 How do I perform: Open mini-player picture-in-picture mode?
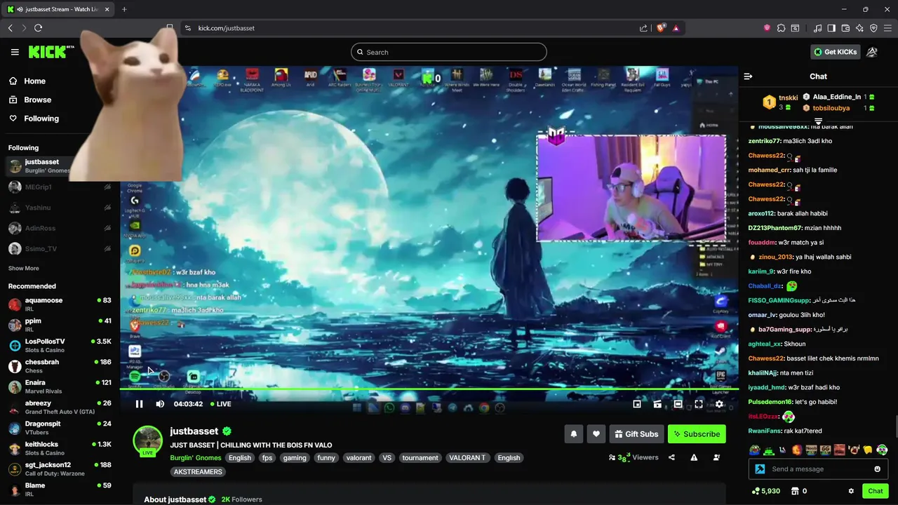[637, 404]
